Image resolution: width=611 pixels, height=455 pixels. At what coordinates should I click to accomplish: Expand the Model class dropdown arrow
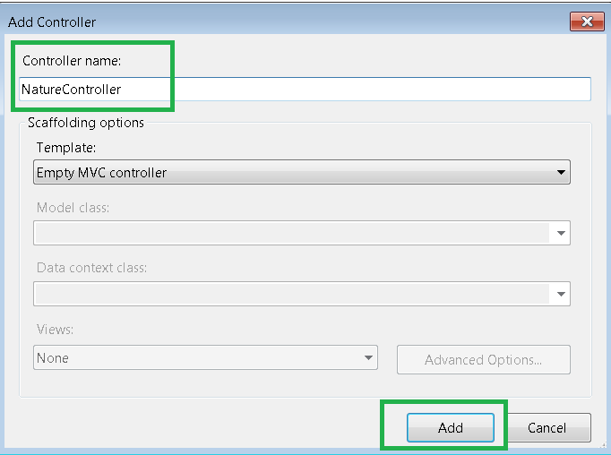(561, 233)
